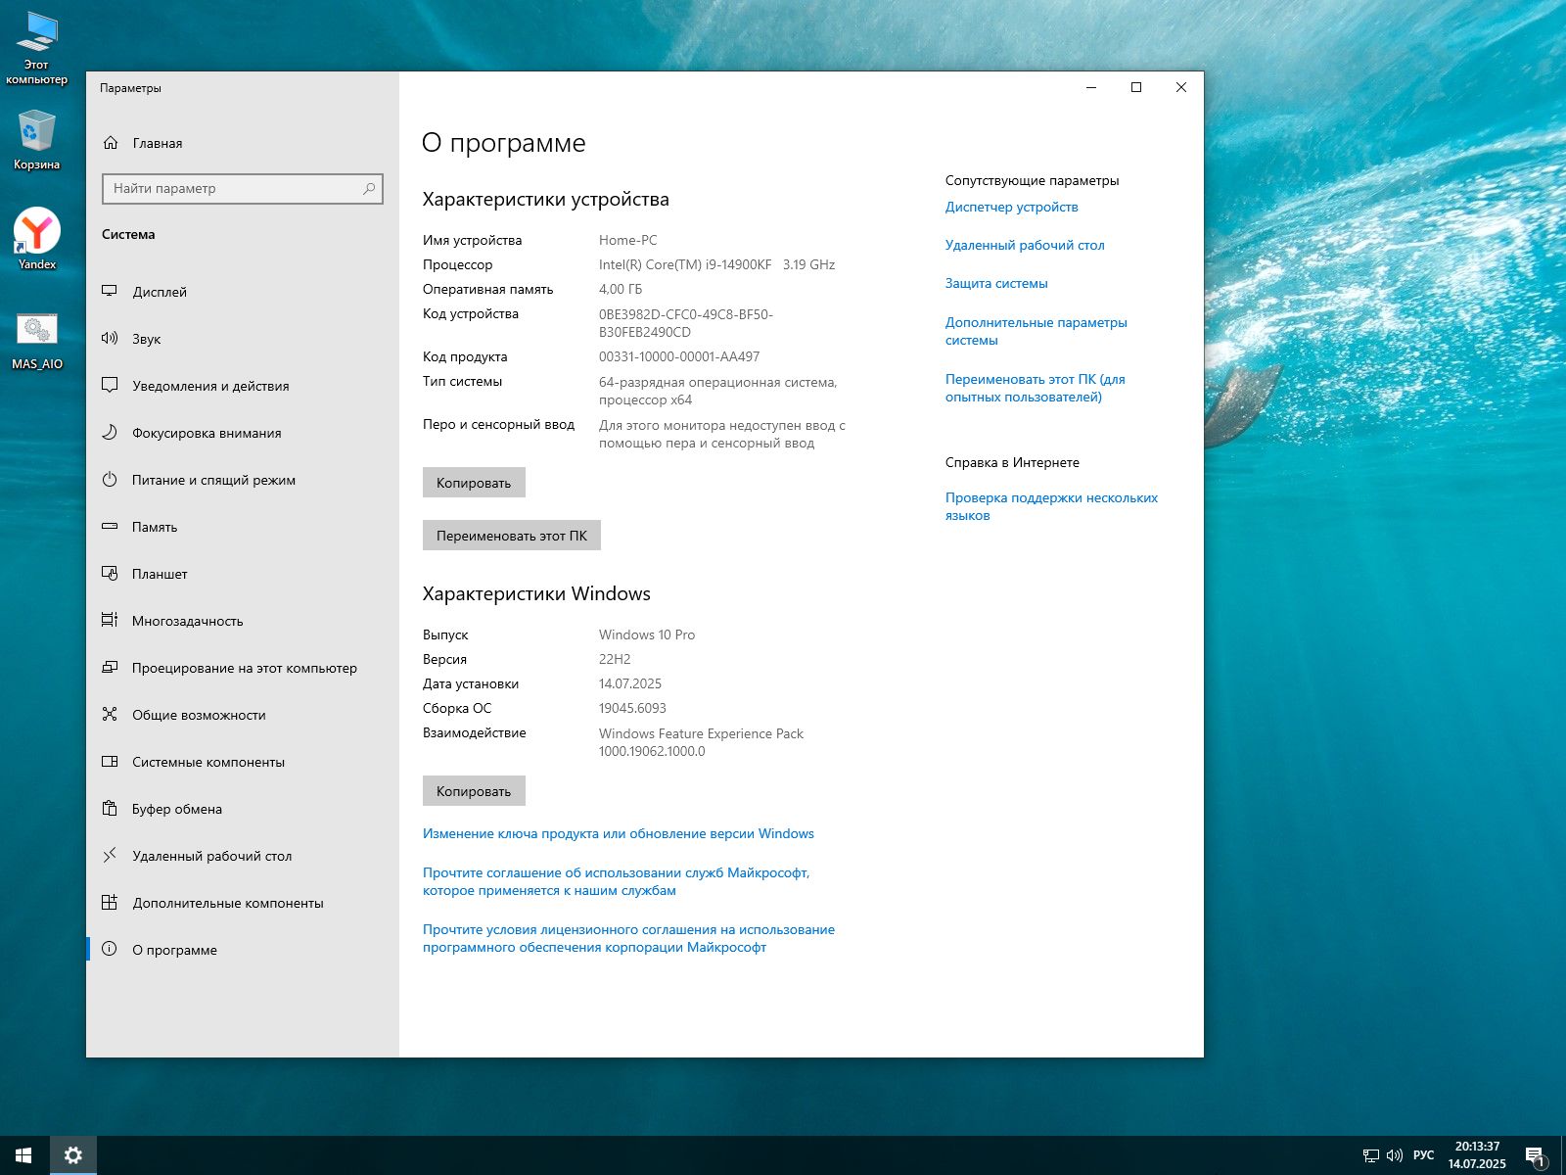Viewport: 1566px width, 1175px height.
Task: Switch input language РУС indicator
Action: 1424,1155
